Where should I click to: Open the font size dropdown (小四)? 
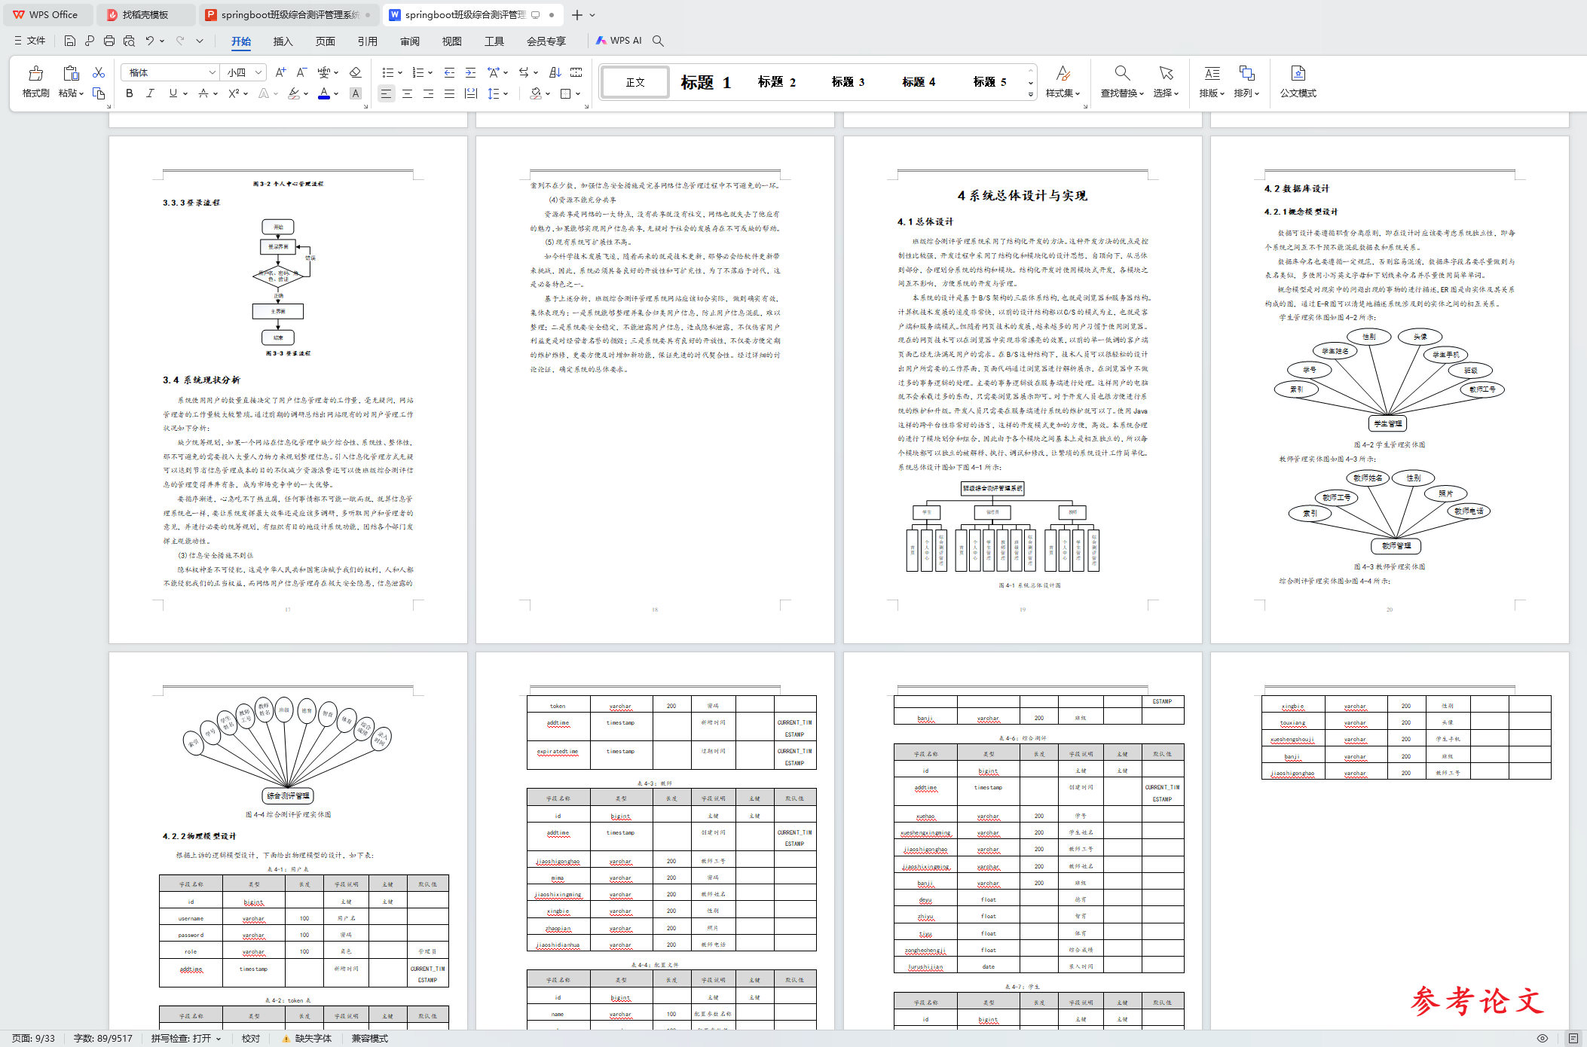pyautogui.click(x=258, y=72)
